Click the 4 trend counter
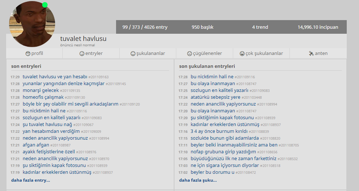The width and height of the screenshot is (359, 191). click(260, 27)
